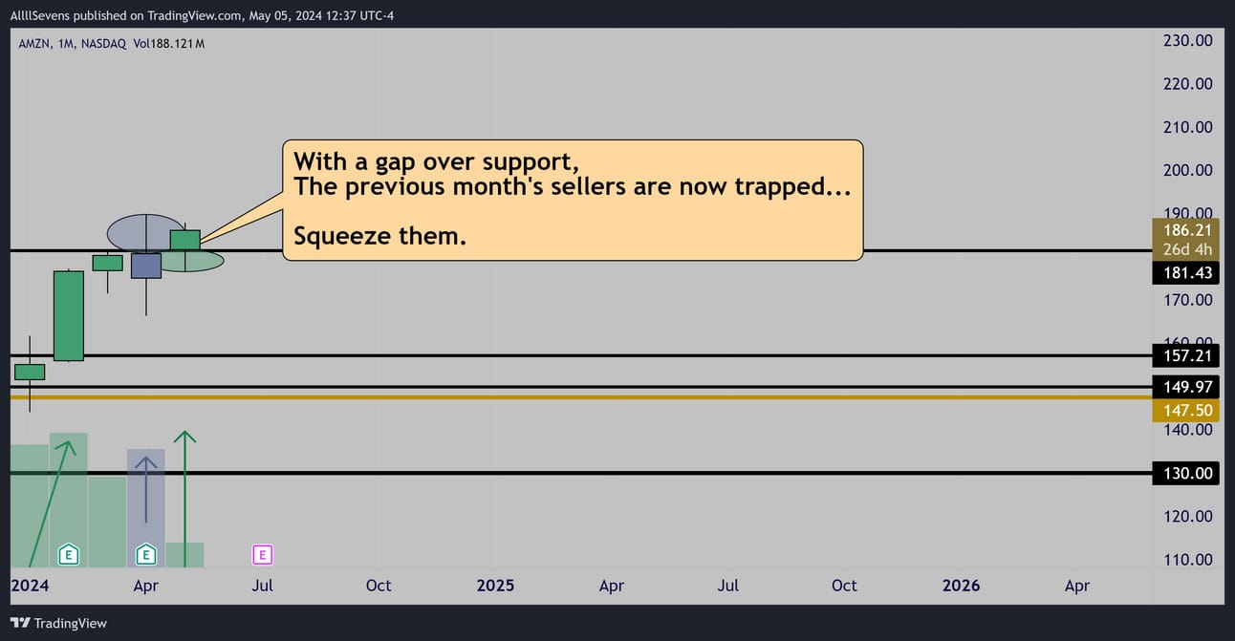Select the 130.00 support level label
Screen dimensions: 1235x641
click(x=1186, y=473)
